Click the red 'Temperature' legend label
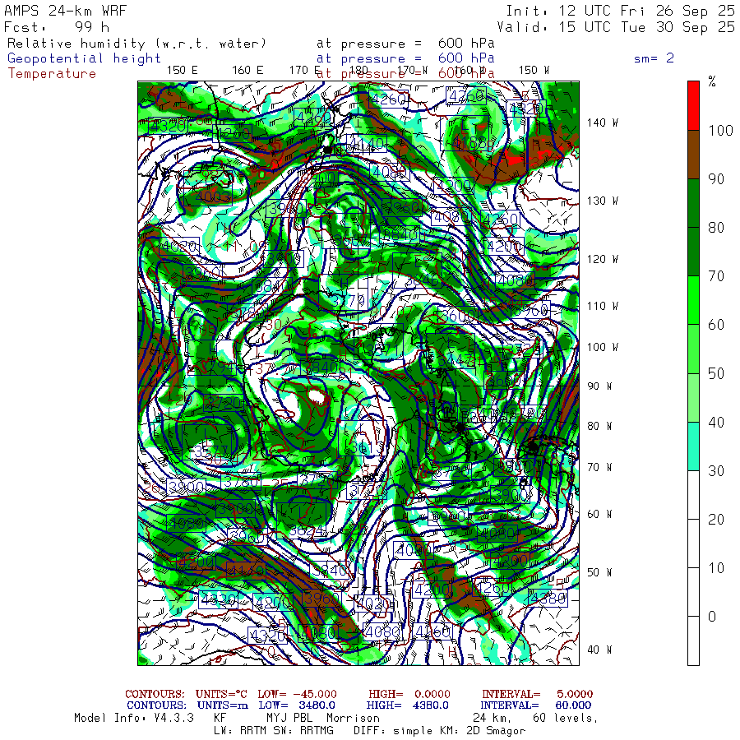Viewport: 740px width, 740px height. [x=52, y=73]
